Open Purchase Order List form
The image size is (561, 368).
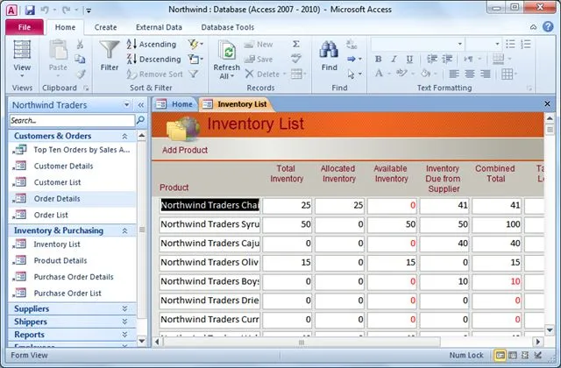[x=72, y=294]
